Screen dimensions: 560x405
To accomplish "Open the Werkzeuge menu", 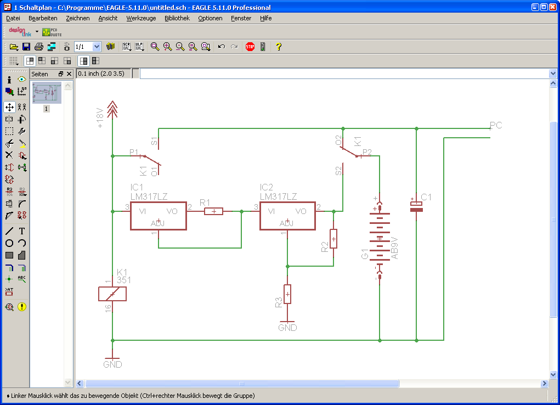I will (141, 18).
